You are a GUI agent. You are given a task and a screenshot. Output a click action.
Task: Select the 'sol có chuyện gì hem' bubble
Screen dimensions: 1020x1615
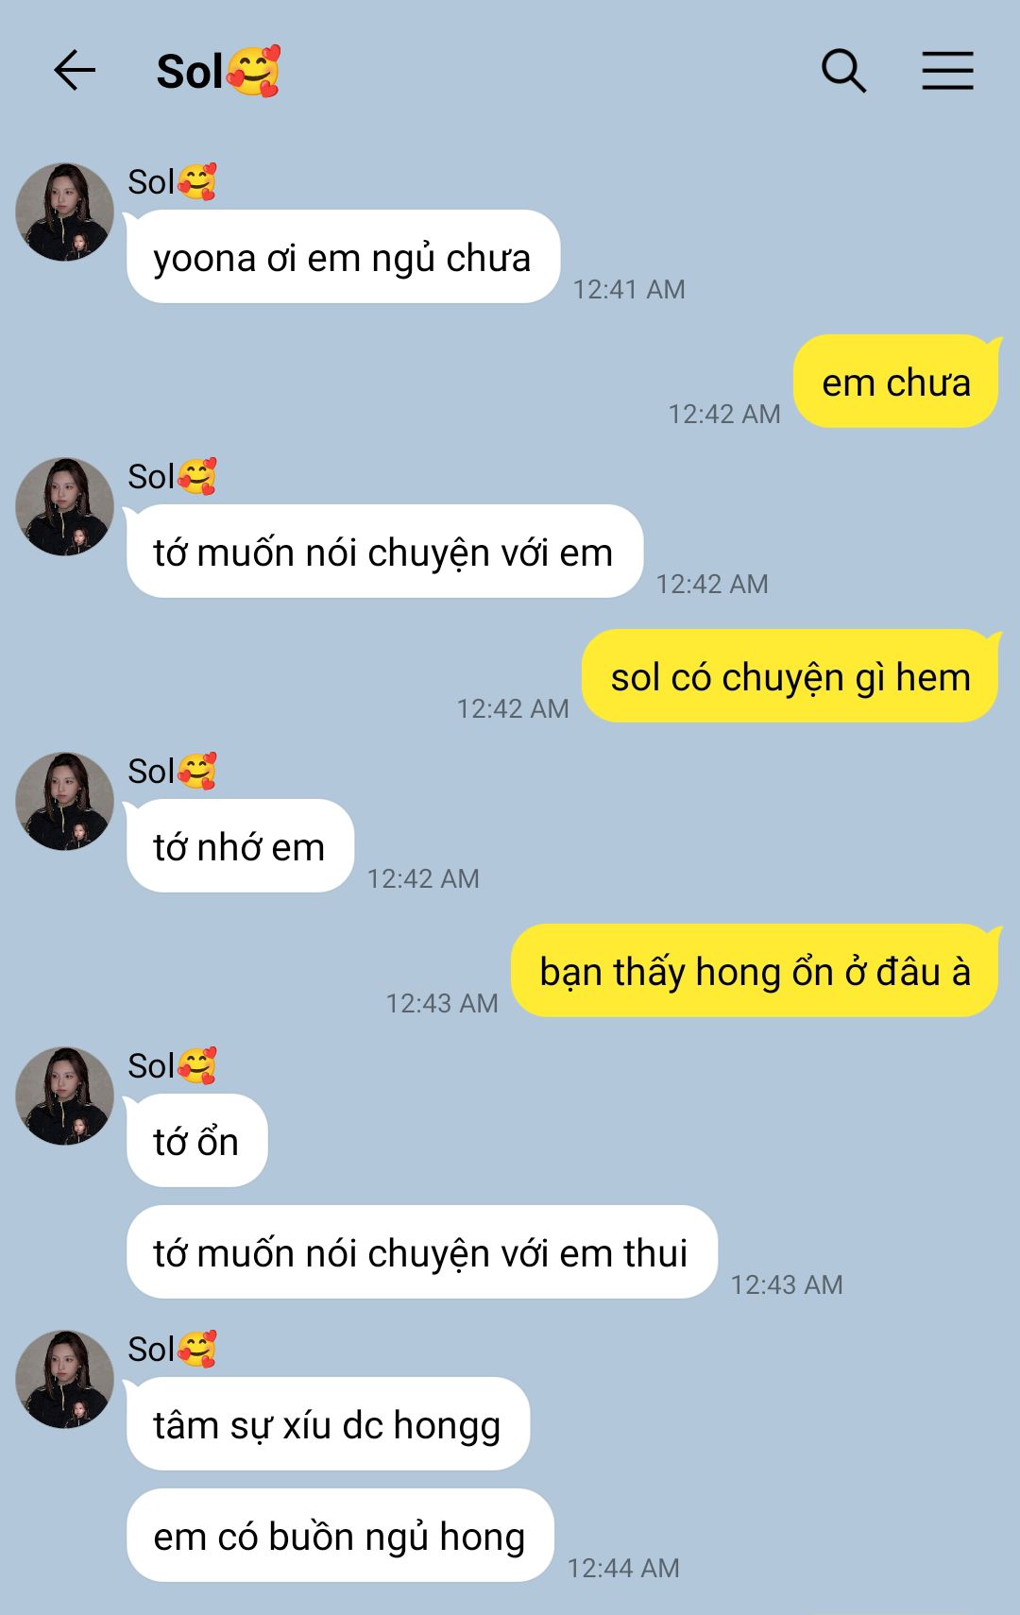point(790,676)
